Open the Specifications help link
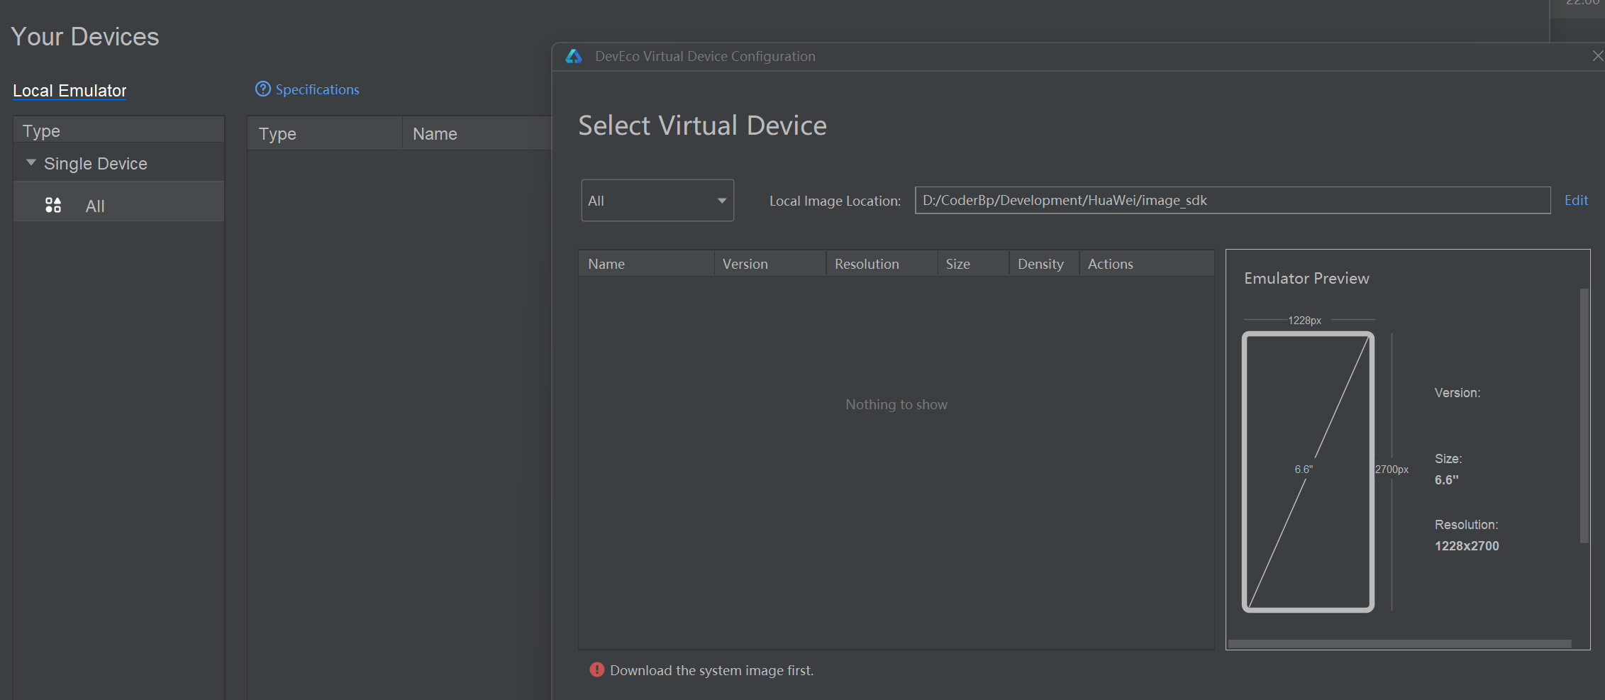 [x=317, y=89]
